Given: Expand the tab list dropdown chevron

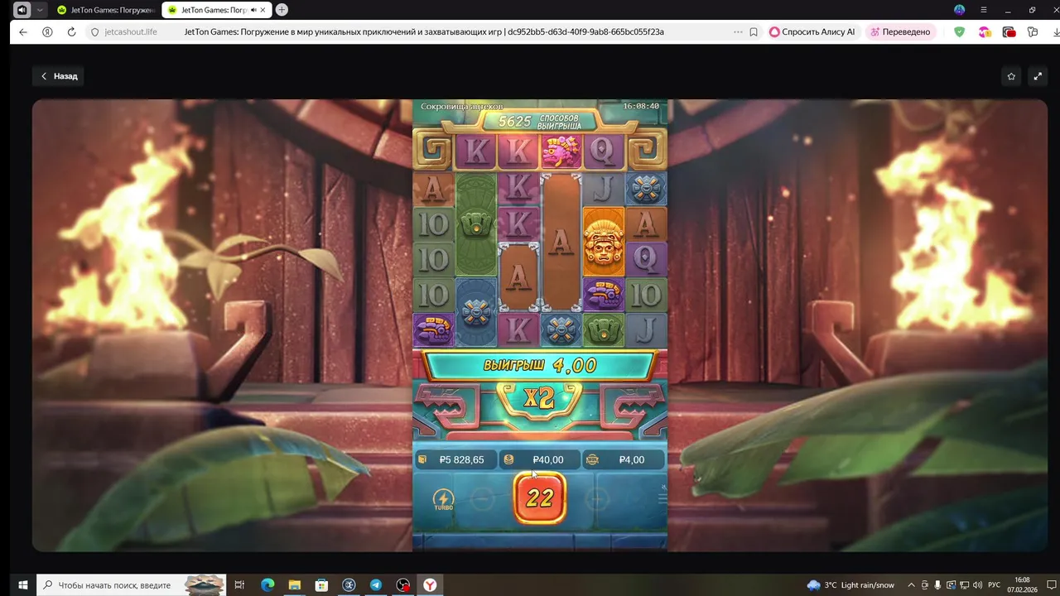Looking at the screenshot, I should [x=41, y=10].
